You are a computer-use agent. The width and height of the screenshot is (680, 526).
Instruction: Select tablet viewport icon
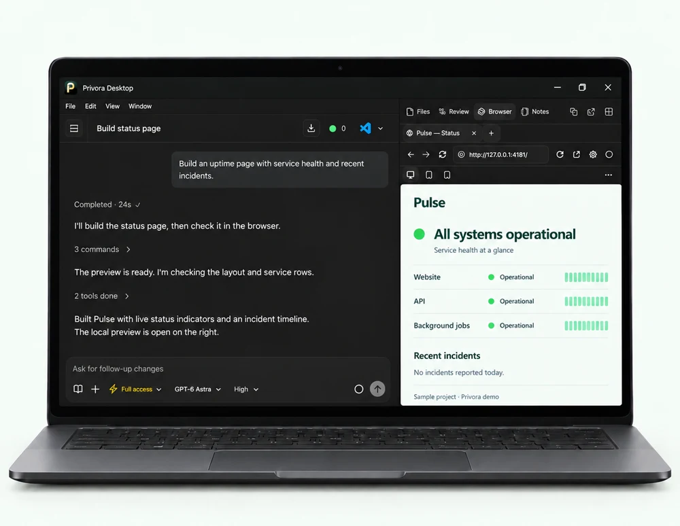(429, 175)
